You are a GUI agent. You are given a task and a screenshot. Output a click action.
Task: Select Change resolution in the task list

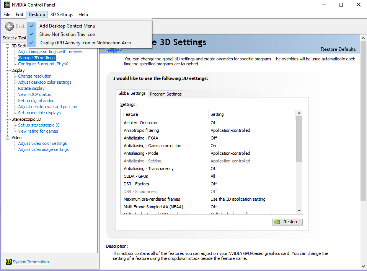pyautogui.click(x=34, y=76)
